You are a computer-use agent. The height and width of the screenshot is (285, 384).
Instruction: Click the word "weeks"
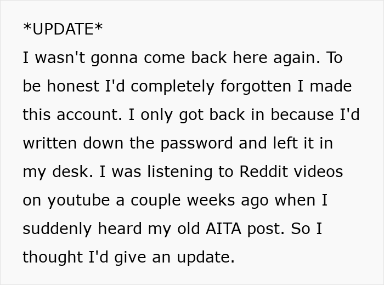pyautogui.click(x=216, y=201)
